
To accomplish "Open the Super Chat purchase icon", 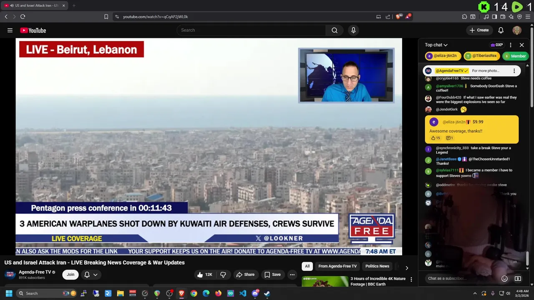I will 518,278.
